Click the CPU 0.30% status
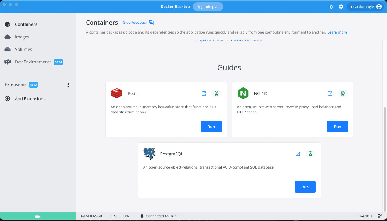The height and width of the screenshot is (221, 387). click(119, 216)
